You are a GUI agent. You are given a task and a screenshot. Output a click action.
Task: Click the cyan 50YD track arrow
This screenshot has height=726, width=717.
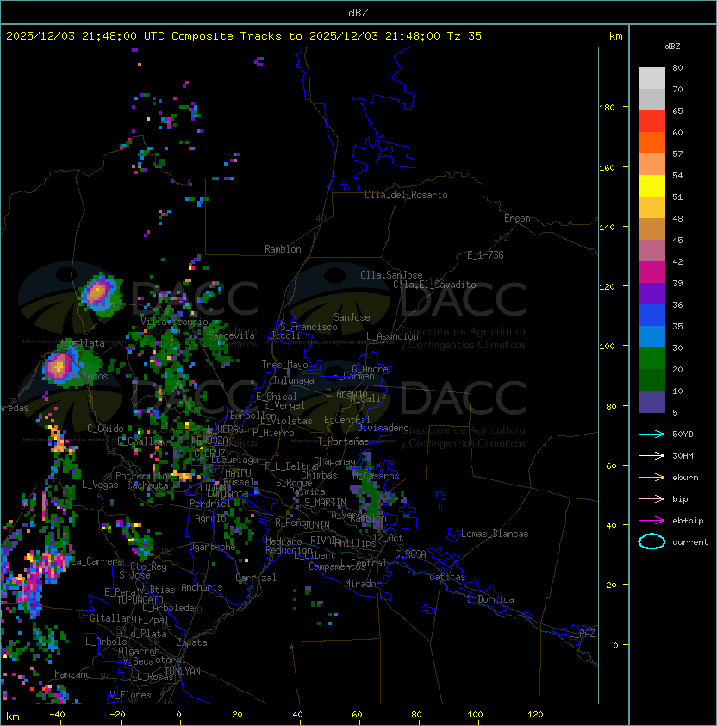click(x=652, y=434)
